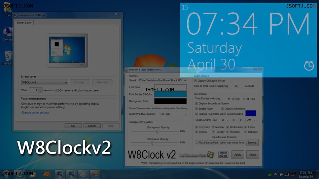Image resolution: width=319 pixels, height=179 pixels.
Task: Expand the W8Clockv2 screen saver dropdown
Action: pyautogui.click(x=45, y=82)
